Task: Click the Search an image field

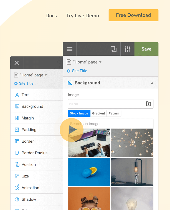Action: pos(111,124)
